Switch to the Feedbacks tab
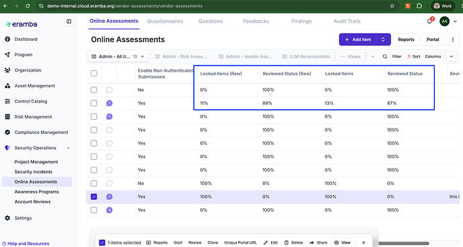 click(256, 21)
